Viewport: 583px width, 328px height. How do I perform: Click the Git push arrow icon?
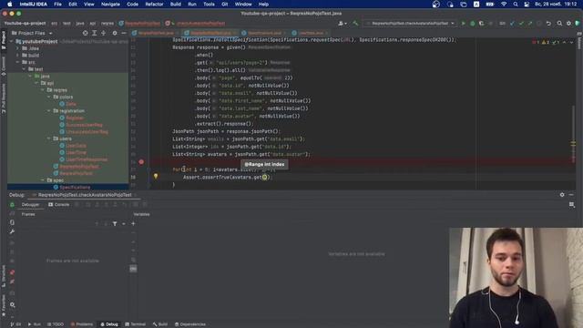click(x=530, y=24)
